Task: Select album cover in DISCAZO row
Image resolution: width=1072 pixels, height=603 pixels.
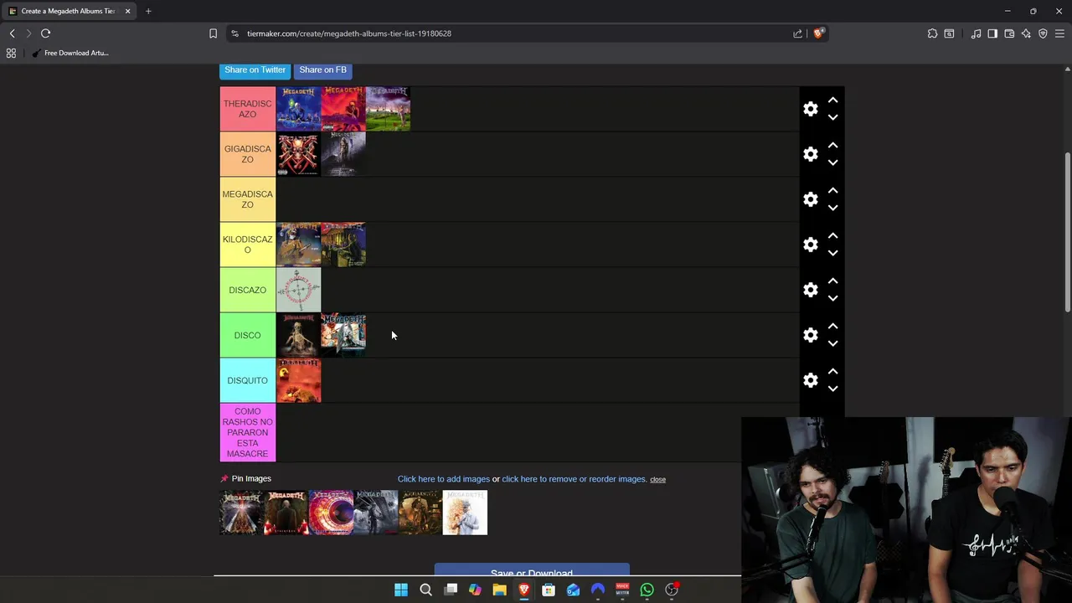Action: (299, 290)
